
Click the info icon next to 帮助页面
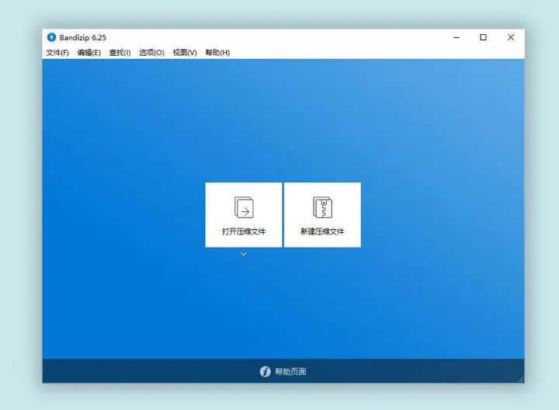coord(266,371)
